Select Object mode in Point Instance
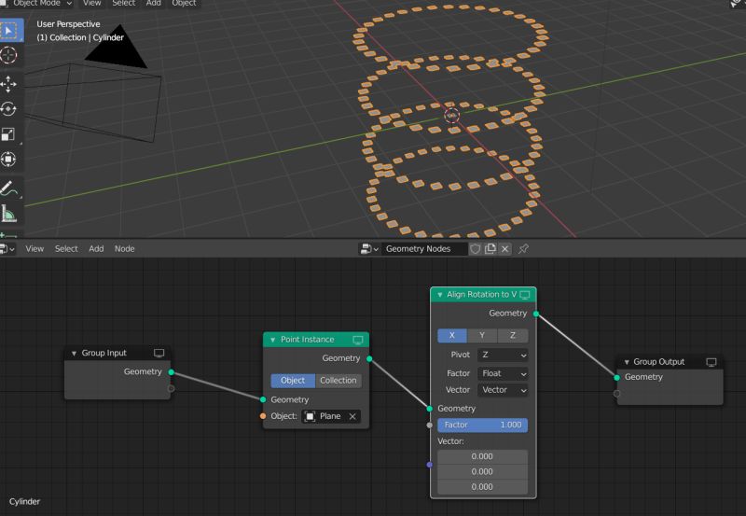 [x=293, y=381]
